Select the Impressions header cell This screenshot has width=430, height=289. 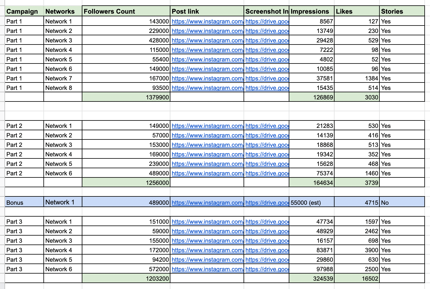pyautogui.click(x=311, y=12)
